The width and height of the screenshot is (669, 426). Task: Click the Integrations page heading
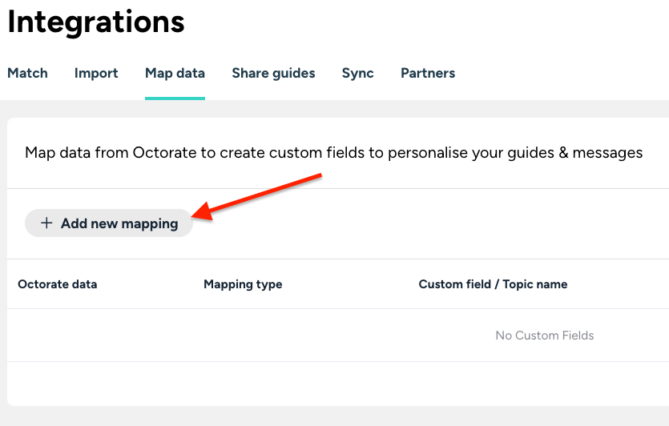tap(96, 22)
